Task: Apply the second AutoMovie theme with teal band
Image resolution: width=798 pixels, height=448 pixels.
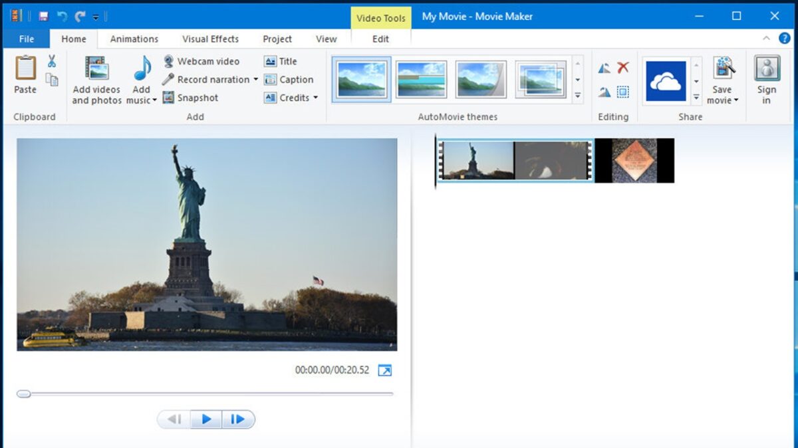Action: (421, 79)
